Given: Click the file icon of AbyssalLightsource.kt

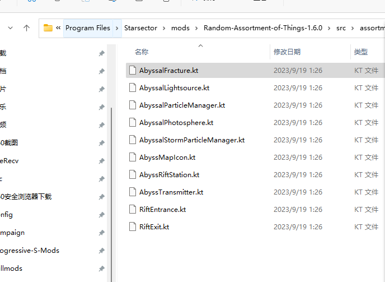Looking at the screenshot, I should coord(133,88).
